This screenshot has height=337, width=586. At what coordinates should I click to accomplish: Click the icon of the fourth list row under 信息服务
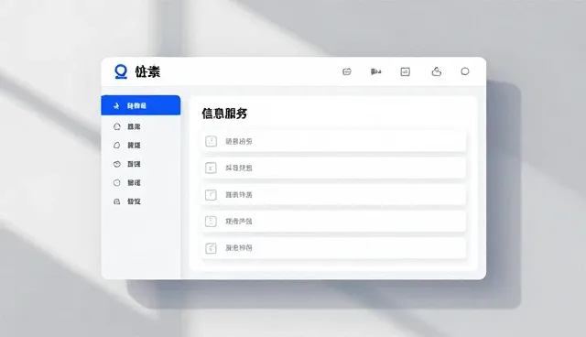pos(211,222)
